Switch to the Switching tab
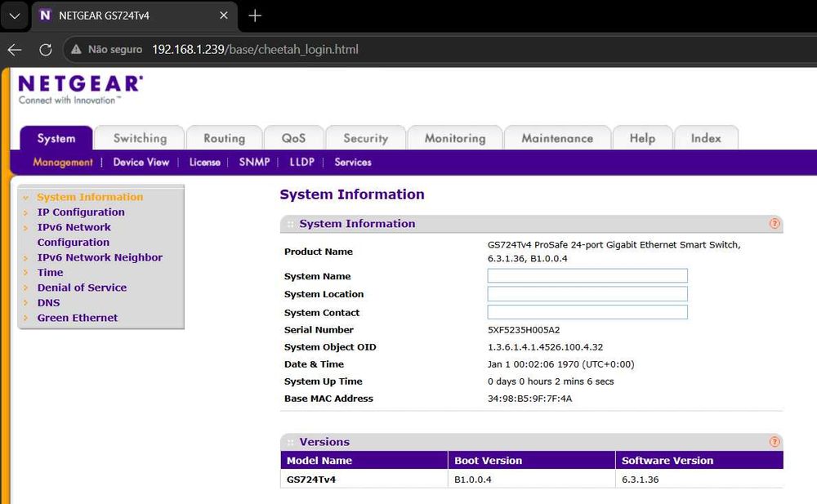This screenshot has width=817, height=504. (x=140, y=138)
